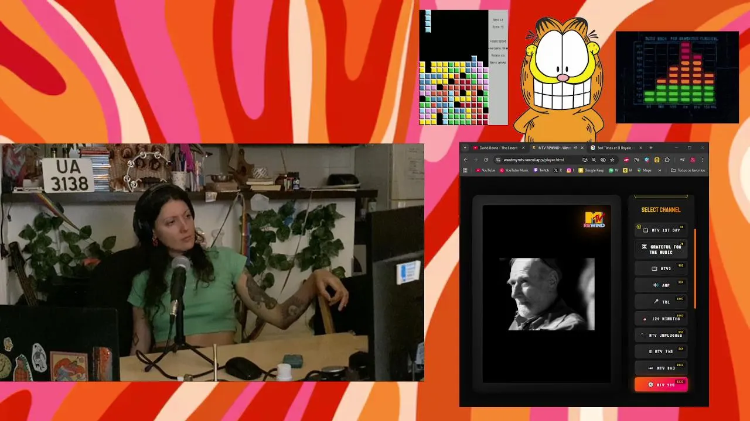Viewport: 750px width, 421px height.
Task: Select the MTV 1ST DAY channel
Action: (x=661, y=230)
